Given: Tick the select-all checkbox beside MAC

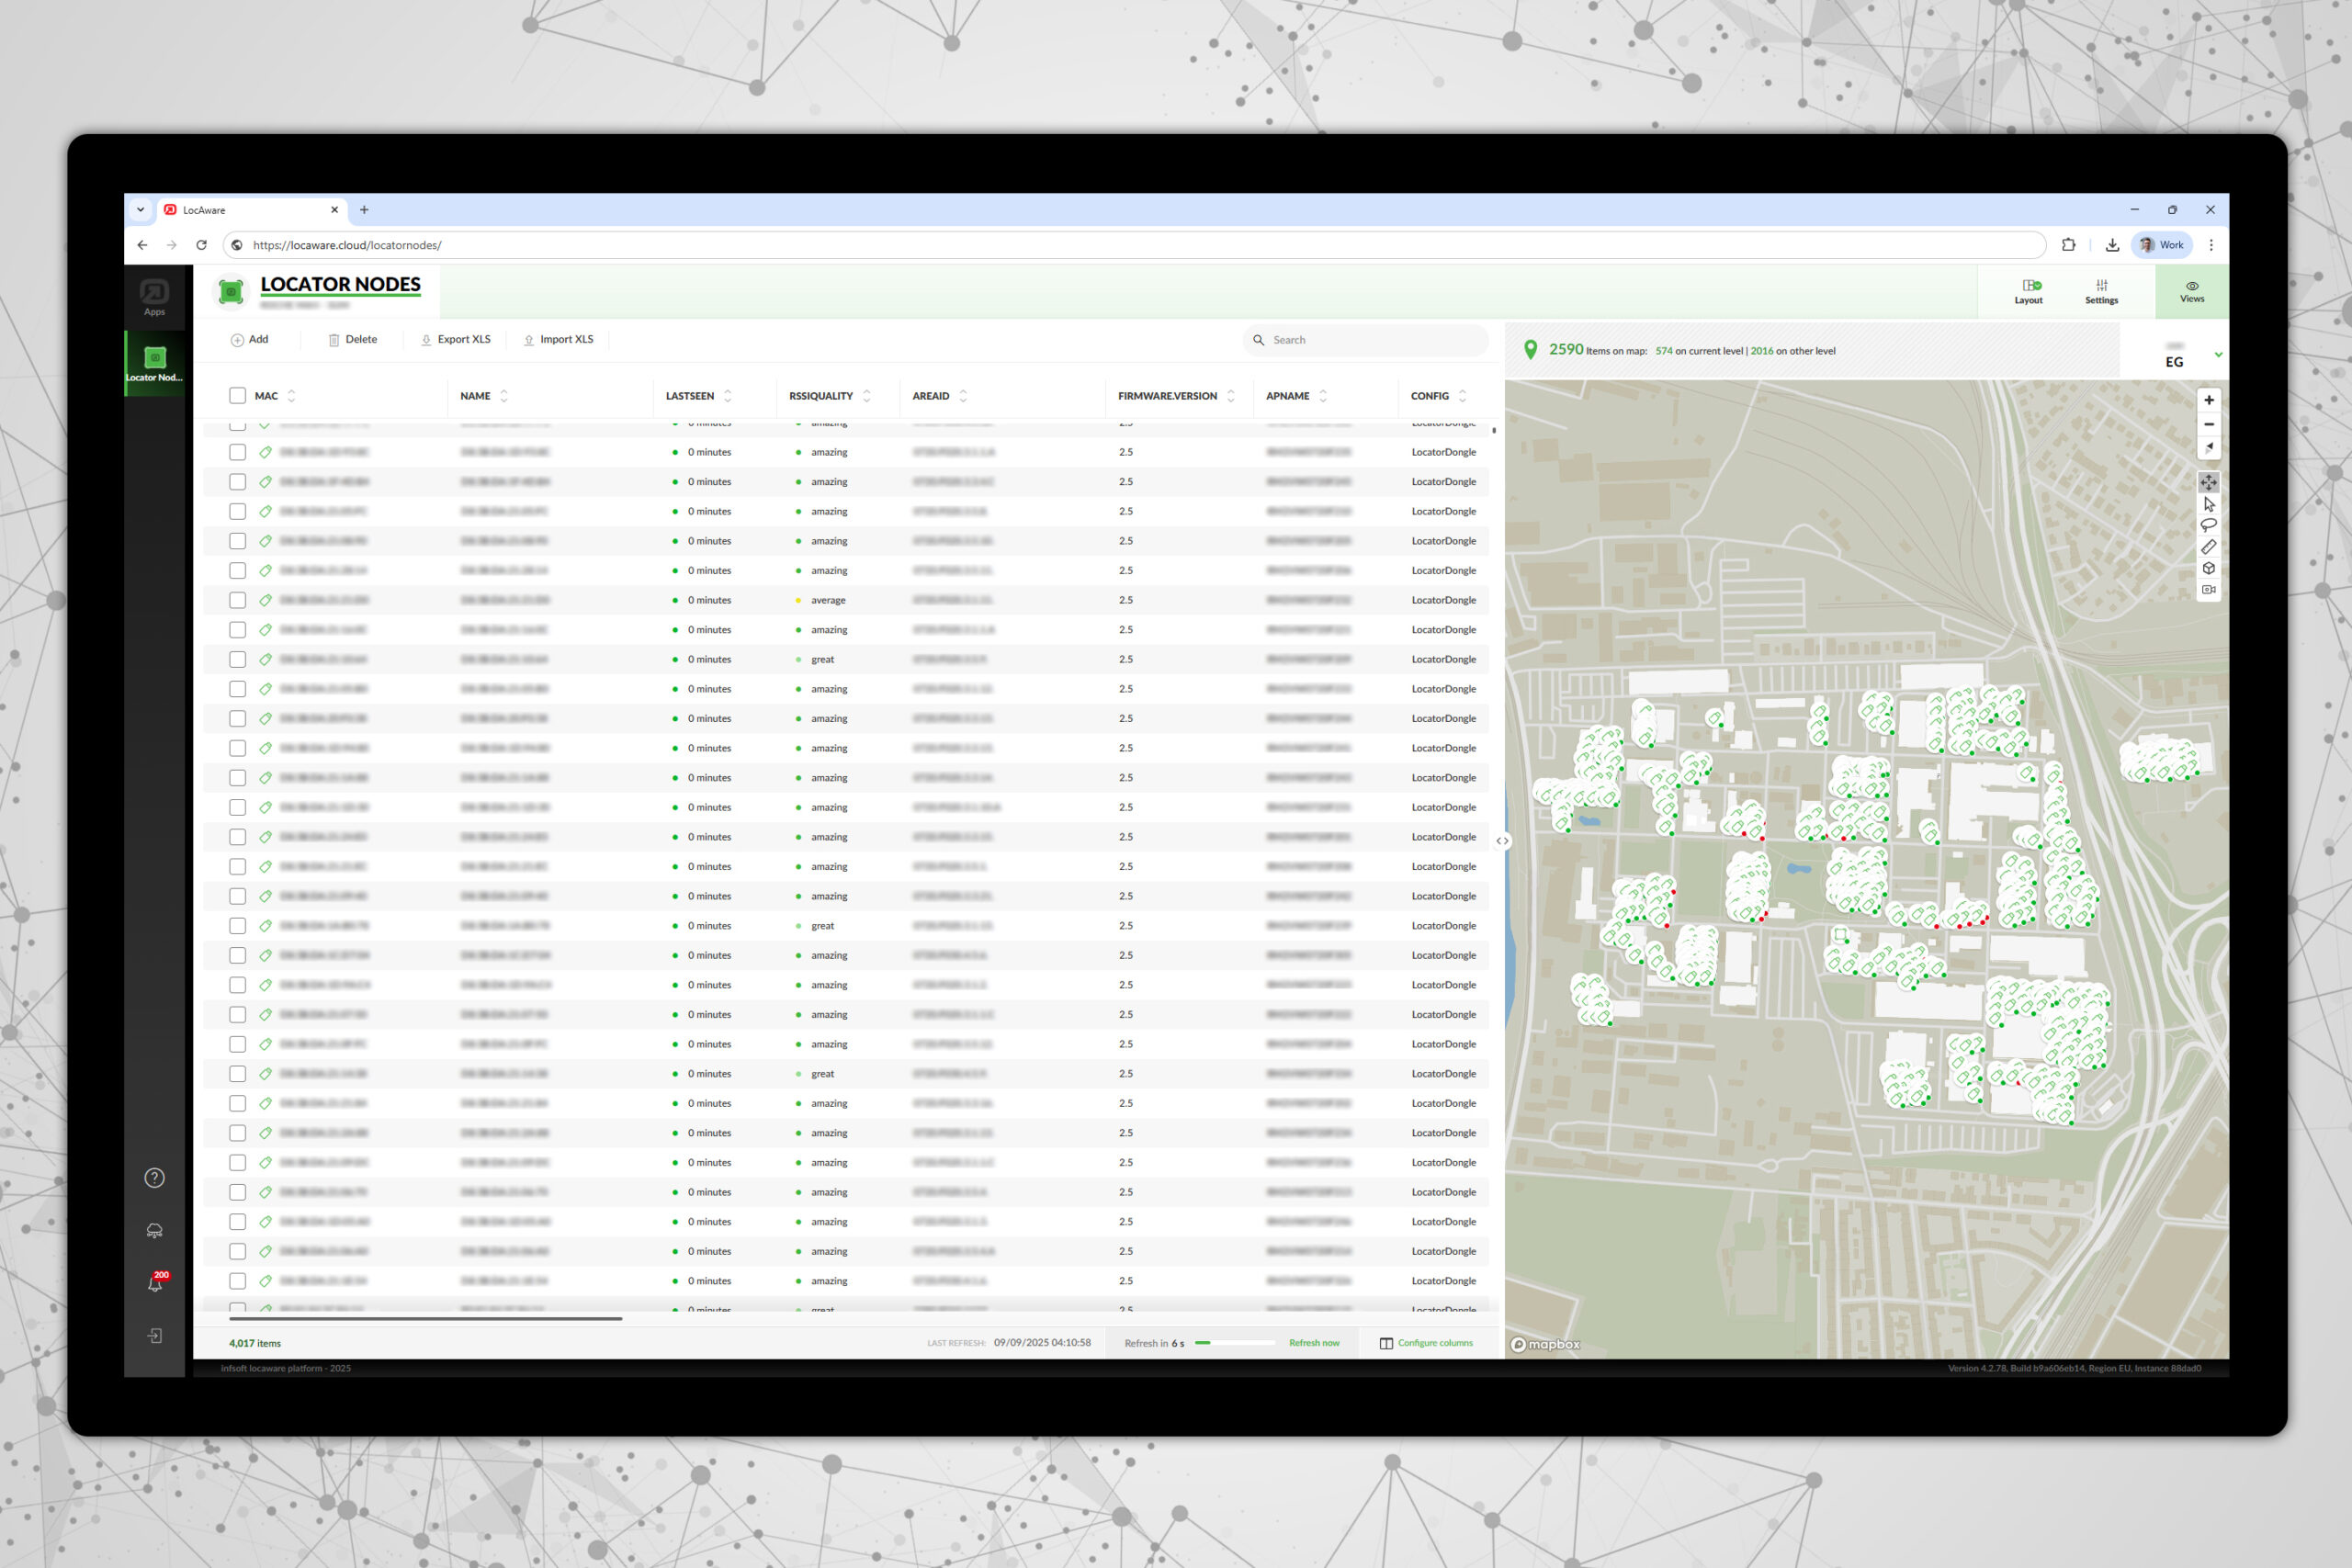Looking at the screenshot, I should click(237, 396).
